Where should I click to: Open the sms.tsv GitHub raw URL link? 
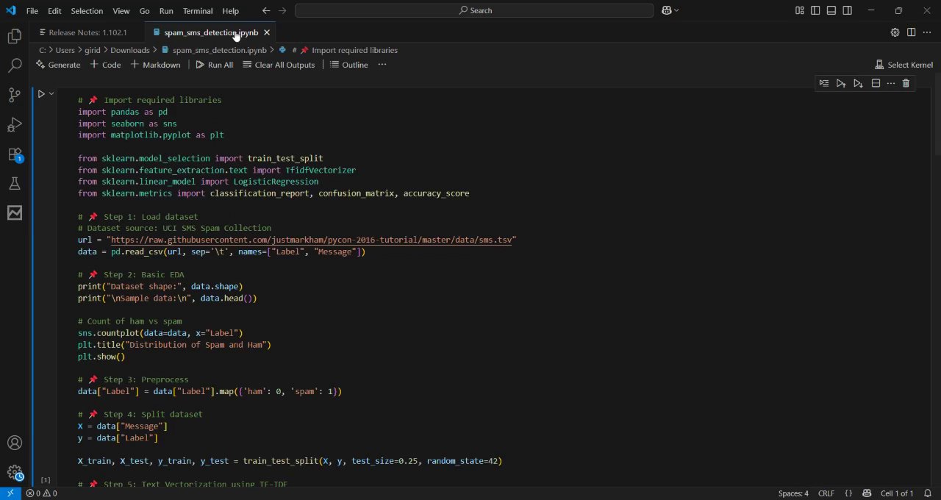(311, 240)
